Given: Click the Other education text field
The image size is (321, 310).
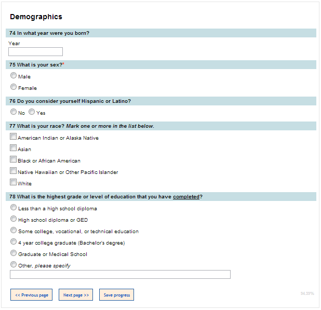Looking at the screenshot, I should (x=120, y=275).
